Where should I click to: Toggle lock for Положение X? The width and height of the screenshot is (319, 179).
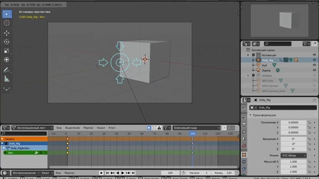coord(309,122)
